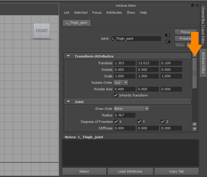Click Scale X value field
The width and height of the screenshot is (207, 177).
coord(125,76)
